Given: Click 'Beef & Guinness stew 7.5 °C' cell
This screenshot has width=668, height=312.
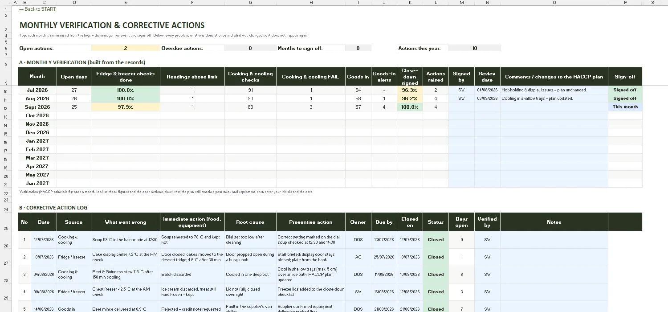Looking at the screenshot, I should click(x=126, y=275).
